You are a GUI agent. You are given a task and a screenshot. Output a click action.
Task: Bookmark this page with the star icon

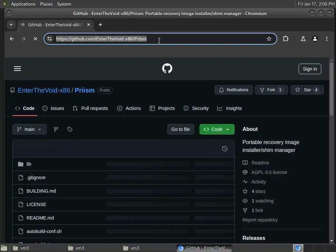[269, 39]
